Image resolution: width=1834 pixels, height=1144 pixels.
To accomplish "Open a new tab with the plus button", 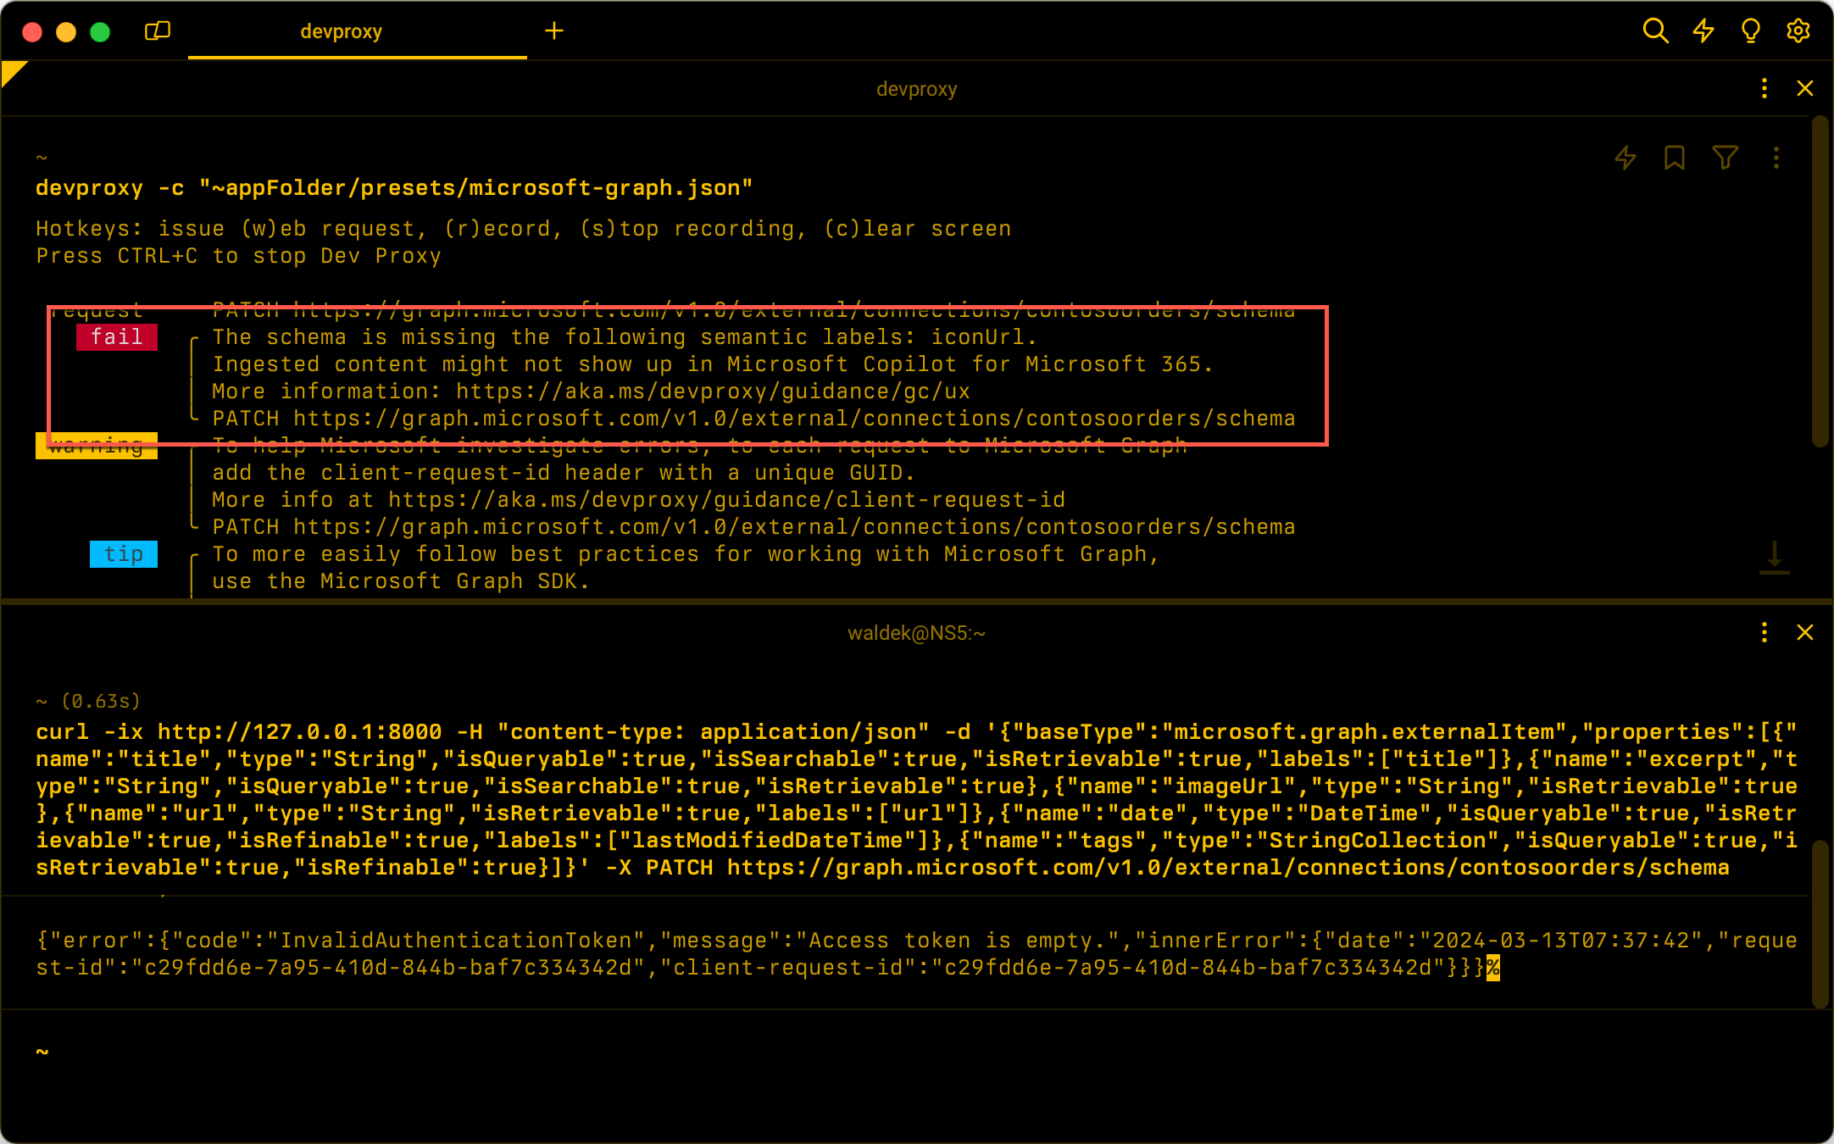I will click(554, 31).
